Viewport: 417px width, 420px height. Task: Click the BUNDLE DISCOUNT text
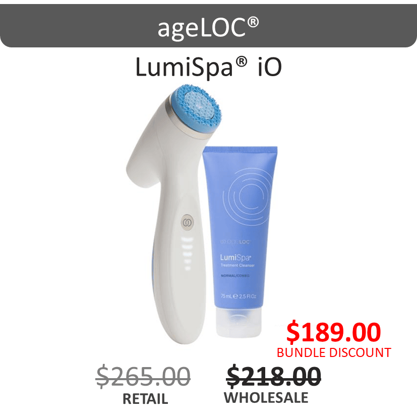tap(334, 352)
